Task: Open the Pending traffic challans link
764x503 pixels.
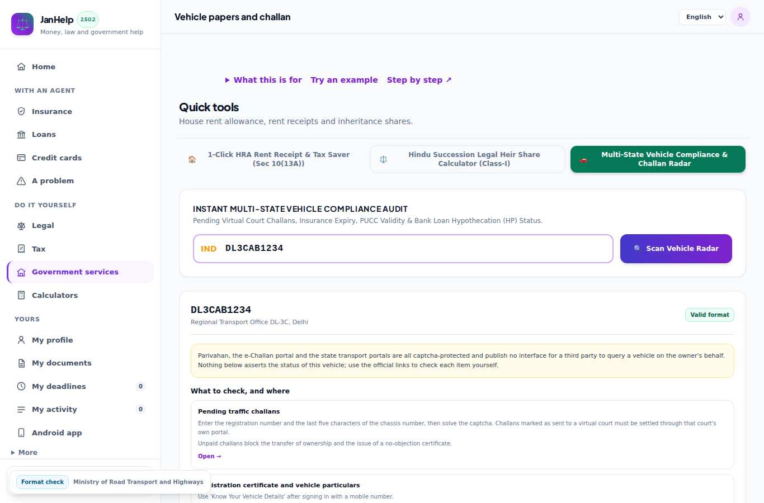Action: point(210,456)
